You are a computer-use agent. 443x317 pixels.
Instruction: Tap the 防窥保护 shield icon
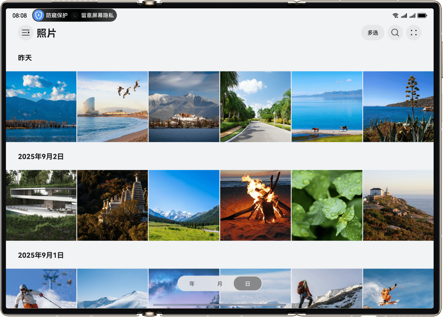pyautogui.click(x=39, y=15)
